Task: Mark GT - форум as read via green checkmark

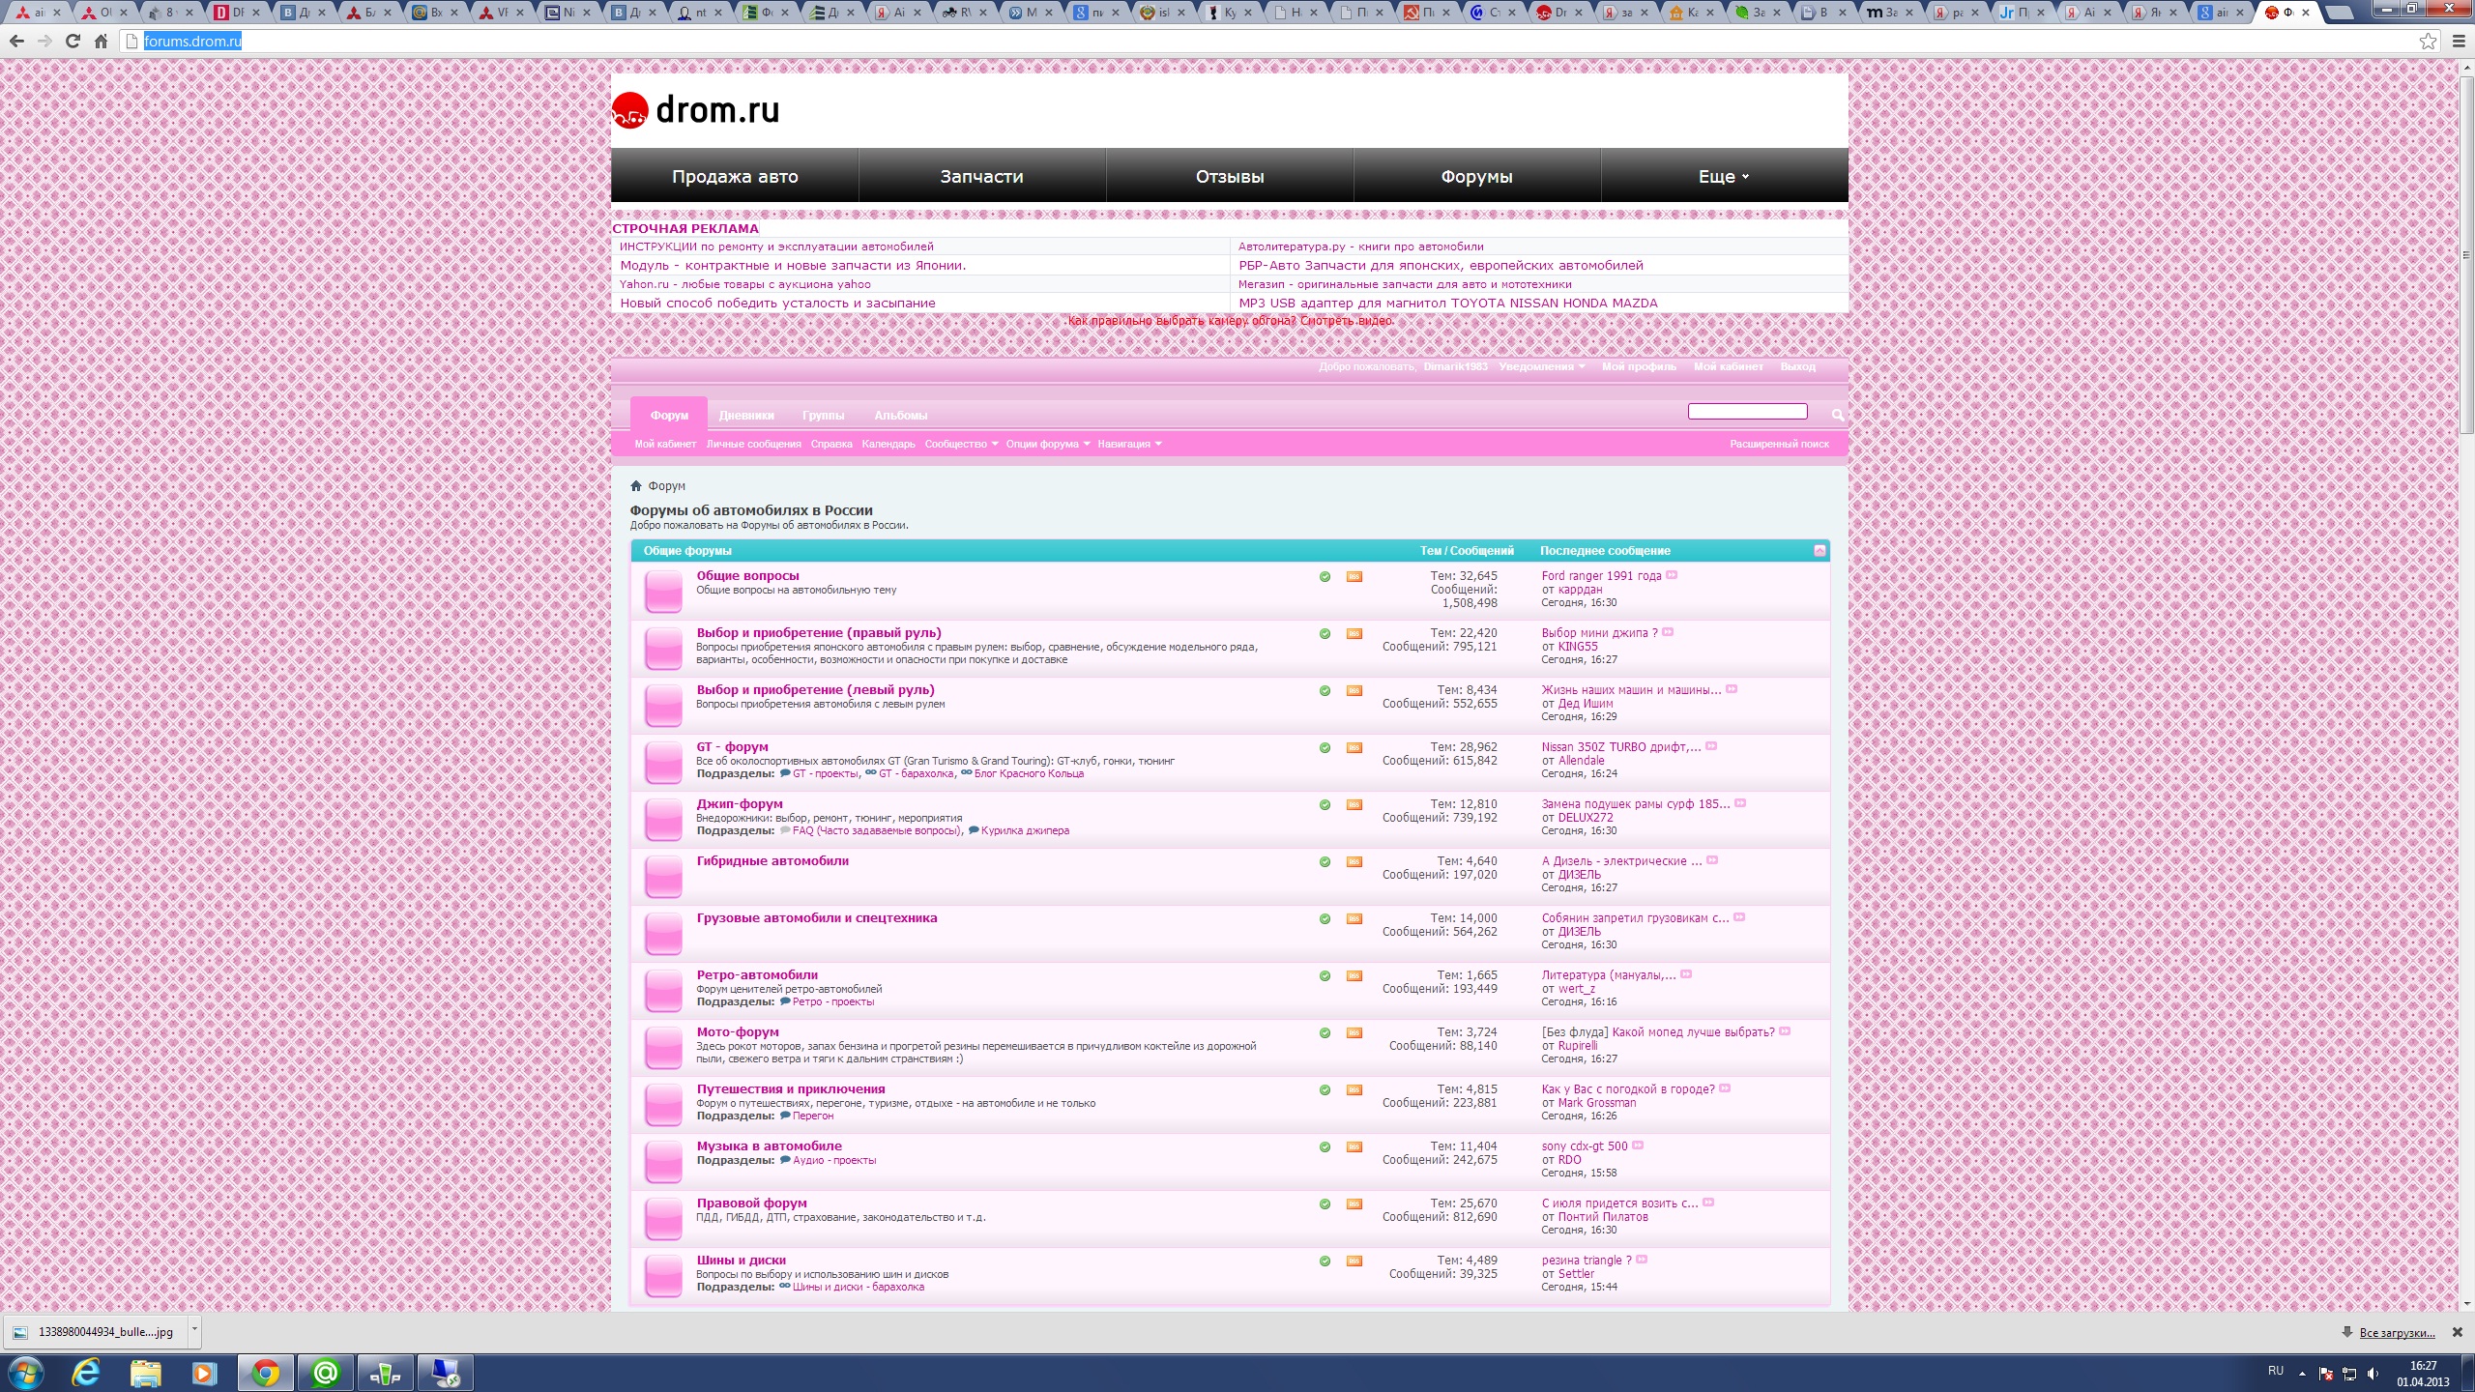Action: (x=1325, y=748)
